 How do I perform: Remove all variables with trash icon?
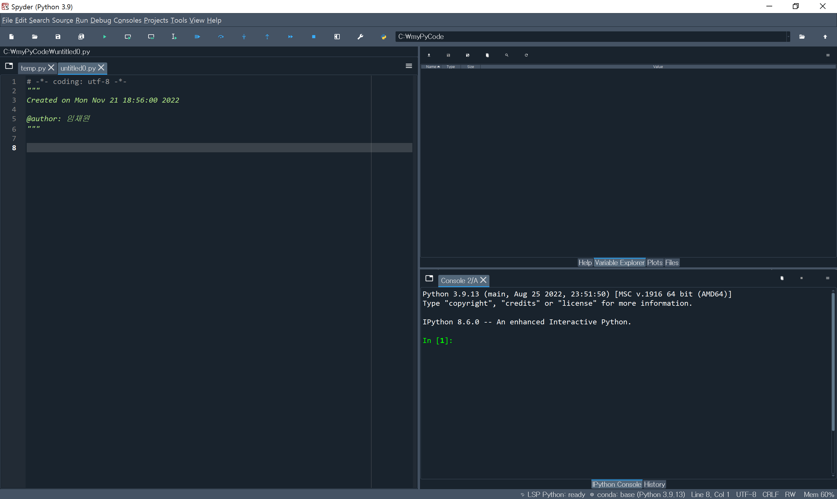point(487,55)
